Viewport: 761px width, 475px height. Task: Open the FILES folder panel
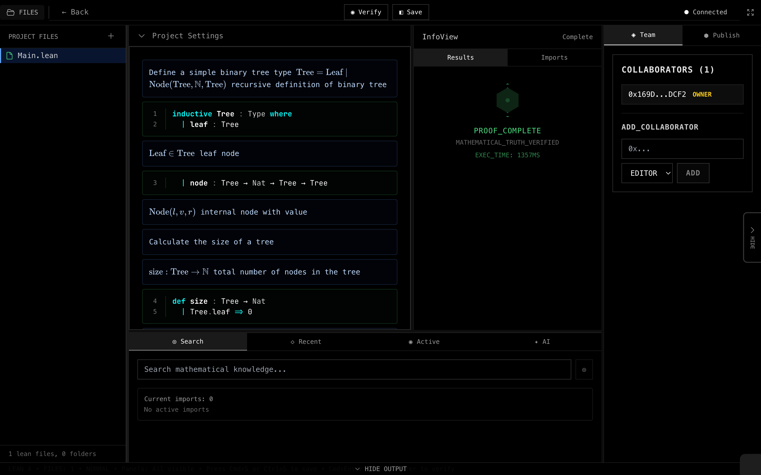point(22,12)
